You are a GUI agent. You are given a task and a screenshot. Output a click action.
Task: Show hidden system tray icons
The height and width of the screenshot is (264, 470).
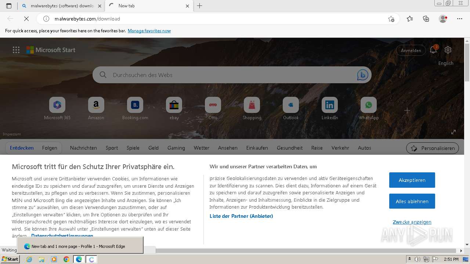409,259
